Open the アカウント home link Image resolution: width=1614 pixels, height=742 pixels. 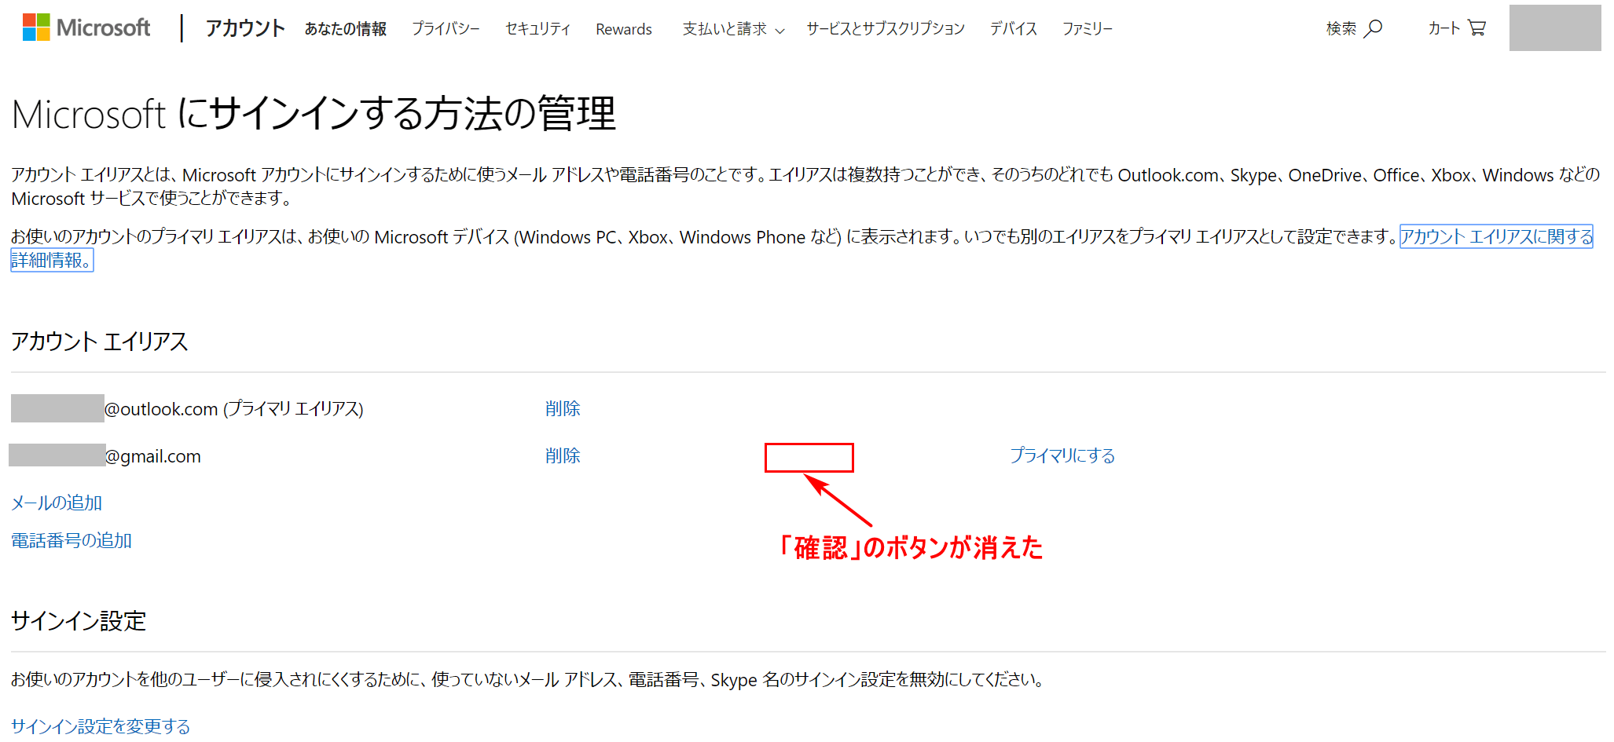pos(245,28)
